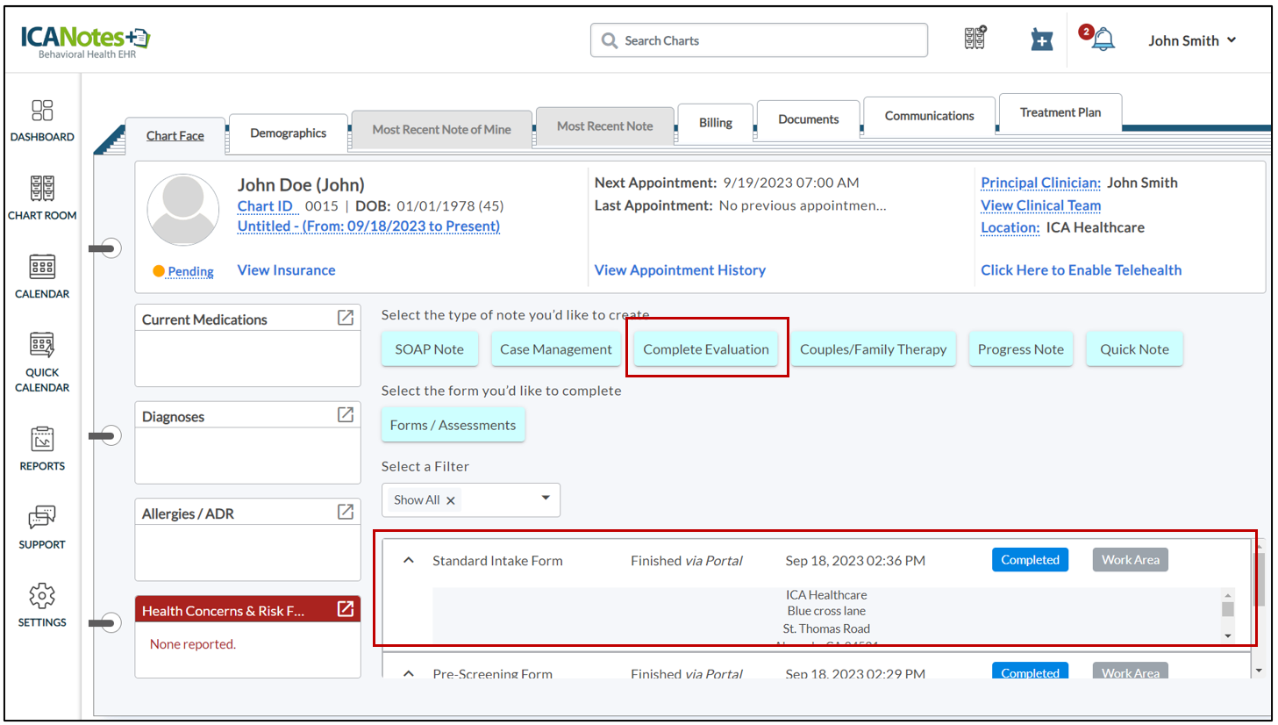Viewport: 1278px width, 725px height.
Task: Click the patient avatar photo
Action: coord(183,209)
